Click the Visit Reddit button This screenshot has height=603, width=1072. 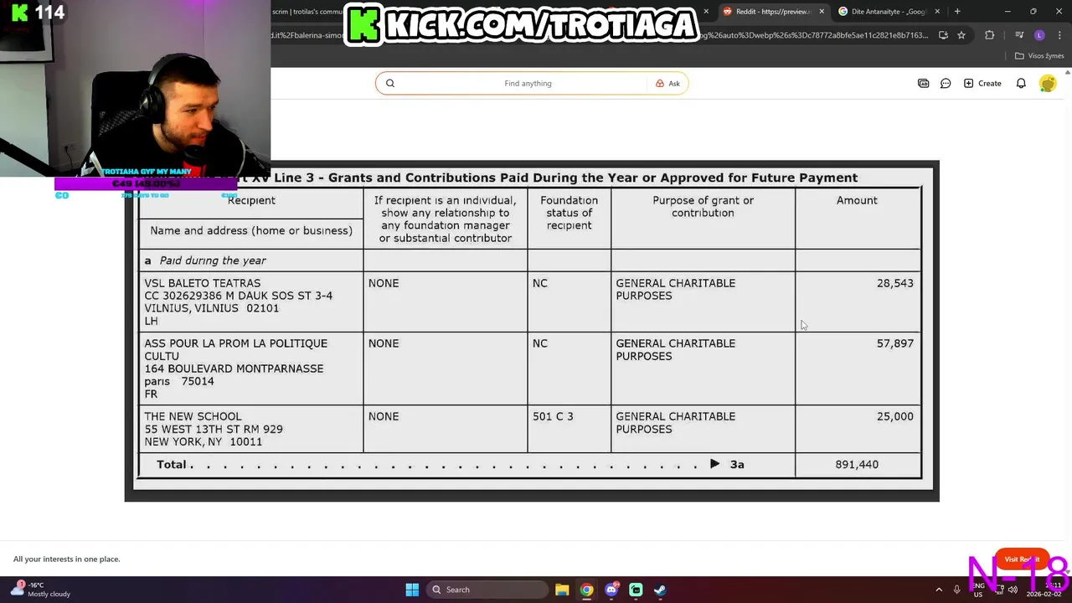coord(1022,559)
